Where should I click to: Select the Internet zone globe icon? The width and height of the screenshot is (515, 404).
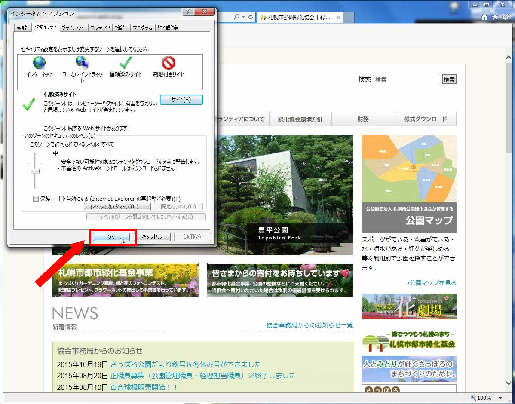39,63
